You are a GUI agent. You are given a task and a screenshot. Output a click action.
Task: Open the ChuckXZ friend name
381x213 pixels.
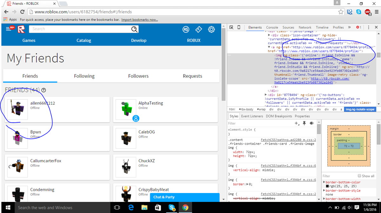[146, 161]
